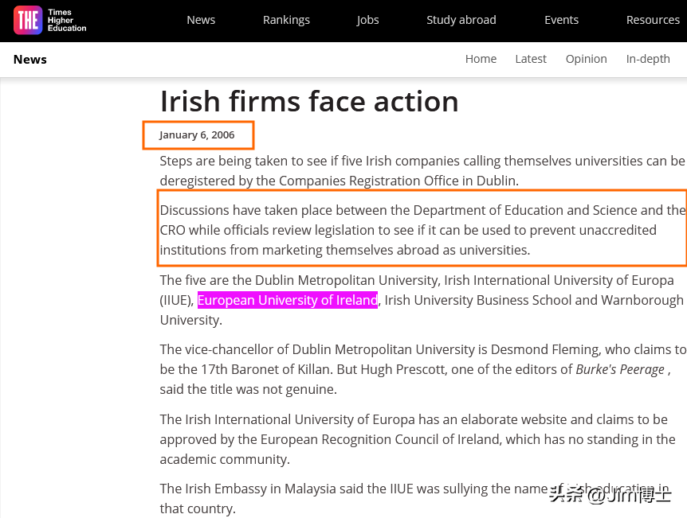Click the highlighted 'European University of Ireland' text
Viewport: 687px width, 518px height.
[x=287, y=300]
